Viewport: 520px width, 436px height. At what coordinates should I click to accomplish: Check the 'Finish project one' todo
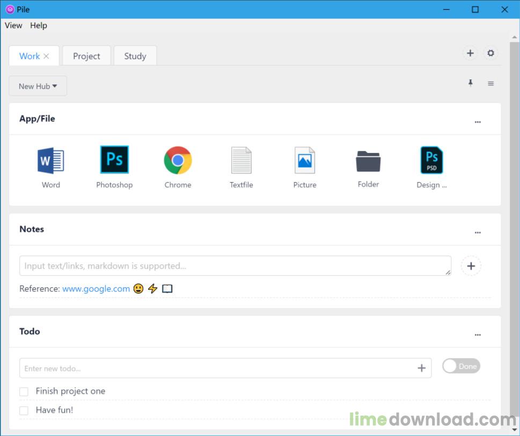point(24,391)
